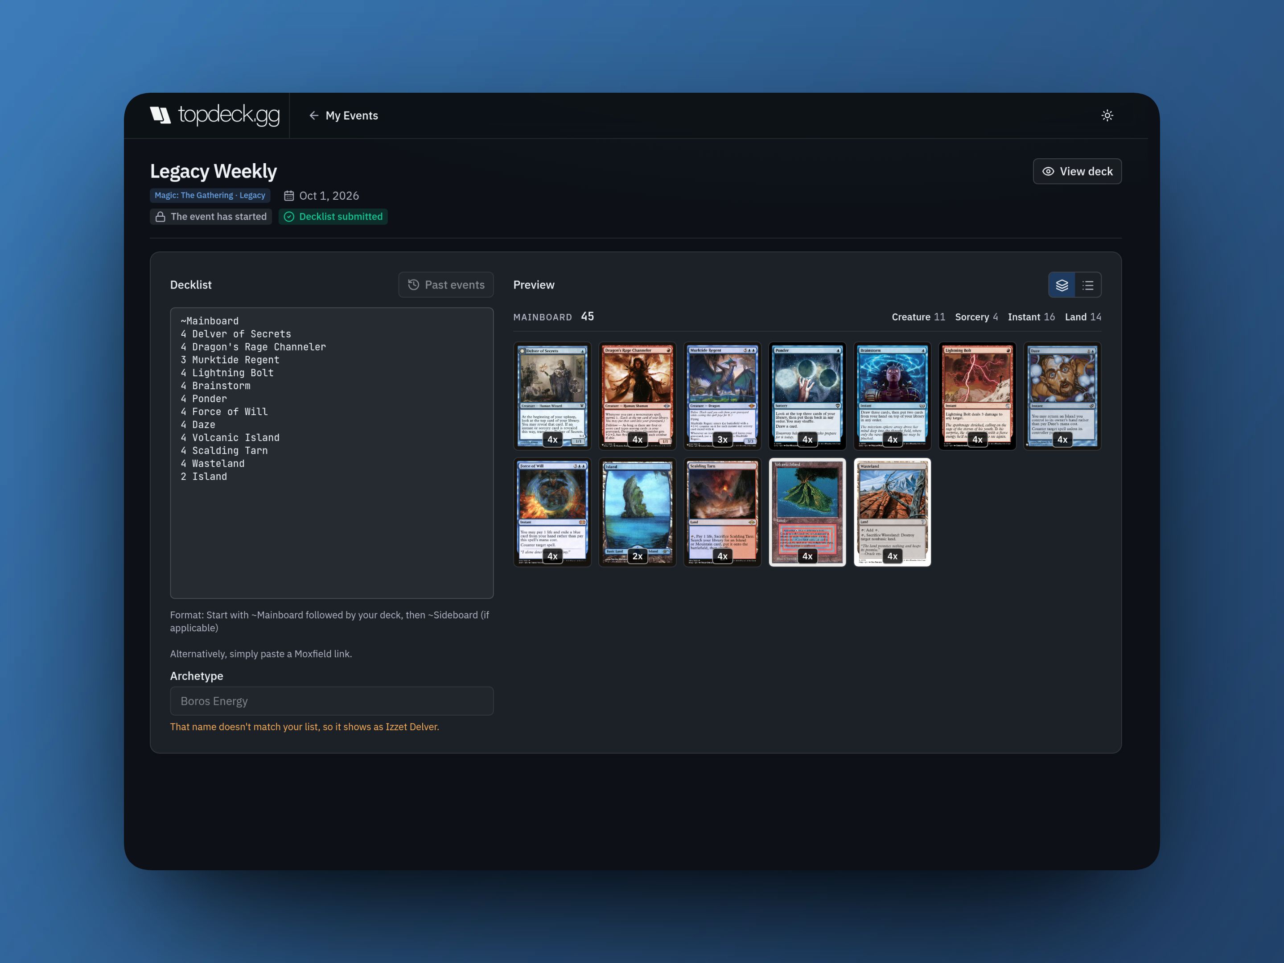Select the Delver of Secrets card
Screen dimensions: 1284x963
coord(552,396)
